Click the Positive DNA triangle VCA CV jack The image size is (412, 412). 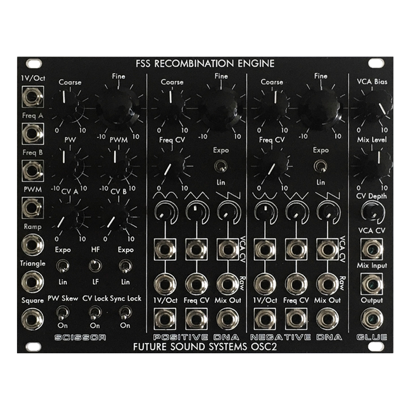click(197, 249)
